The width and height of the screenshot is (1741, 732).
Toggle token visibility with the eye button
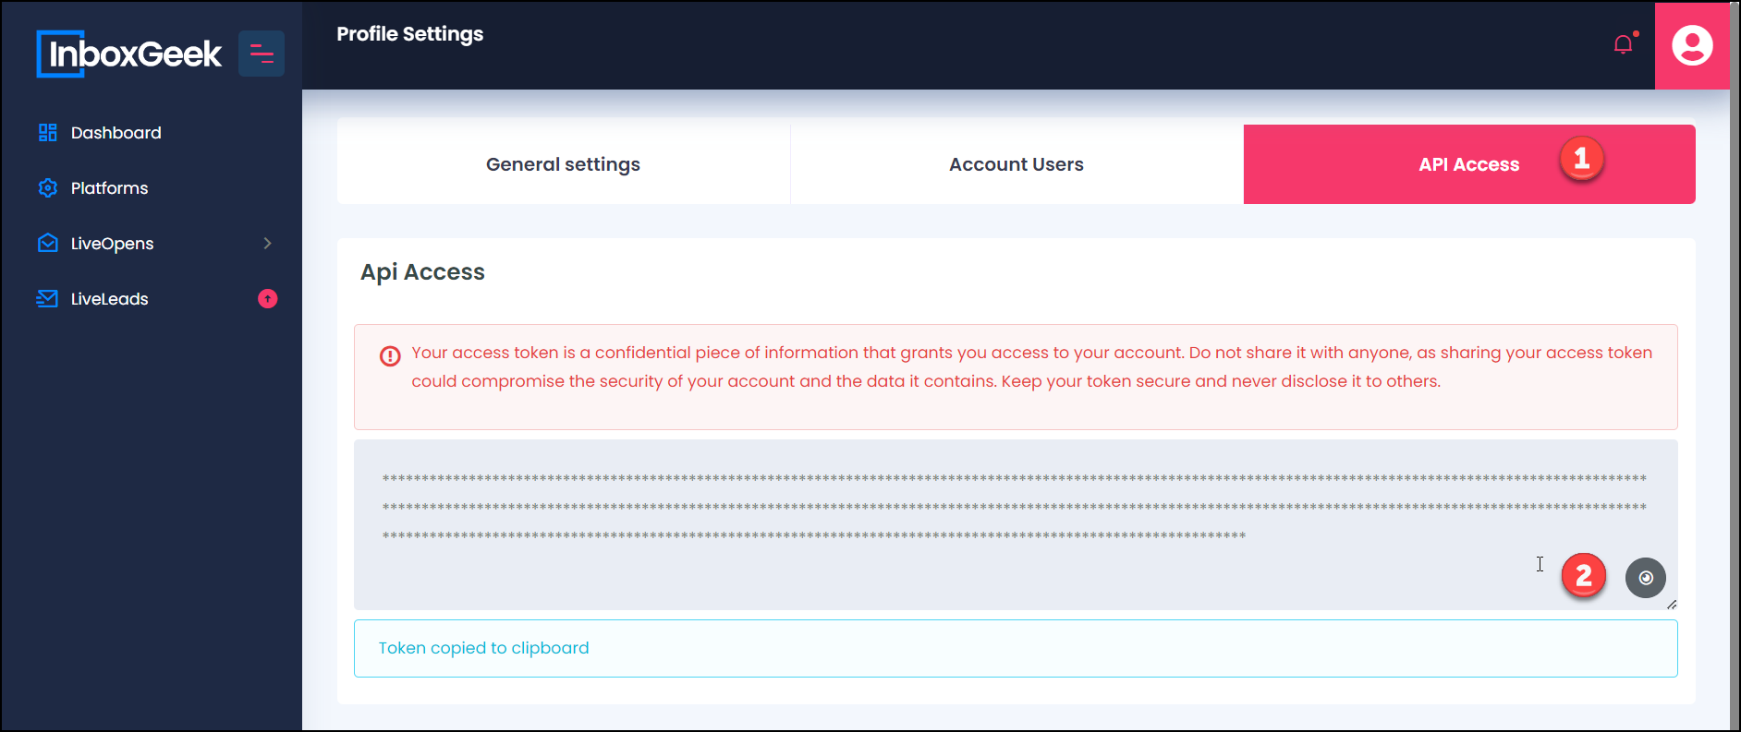[1646, 578]
